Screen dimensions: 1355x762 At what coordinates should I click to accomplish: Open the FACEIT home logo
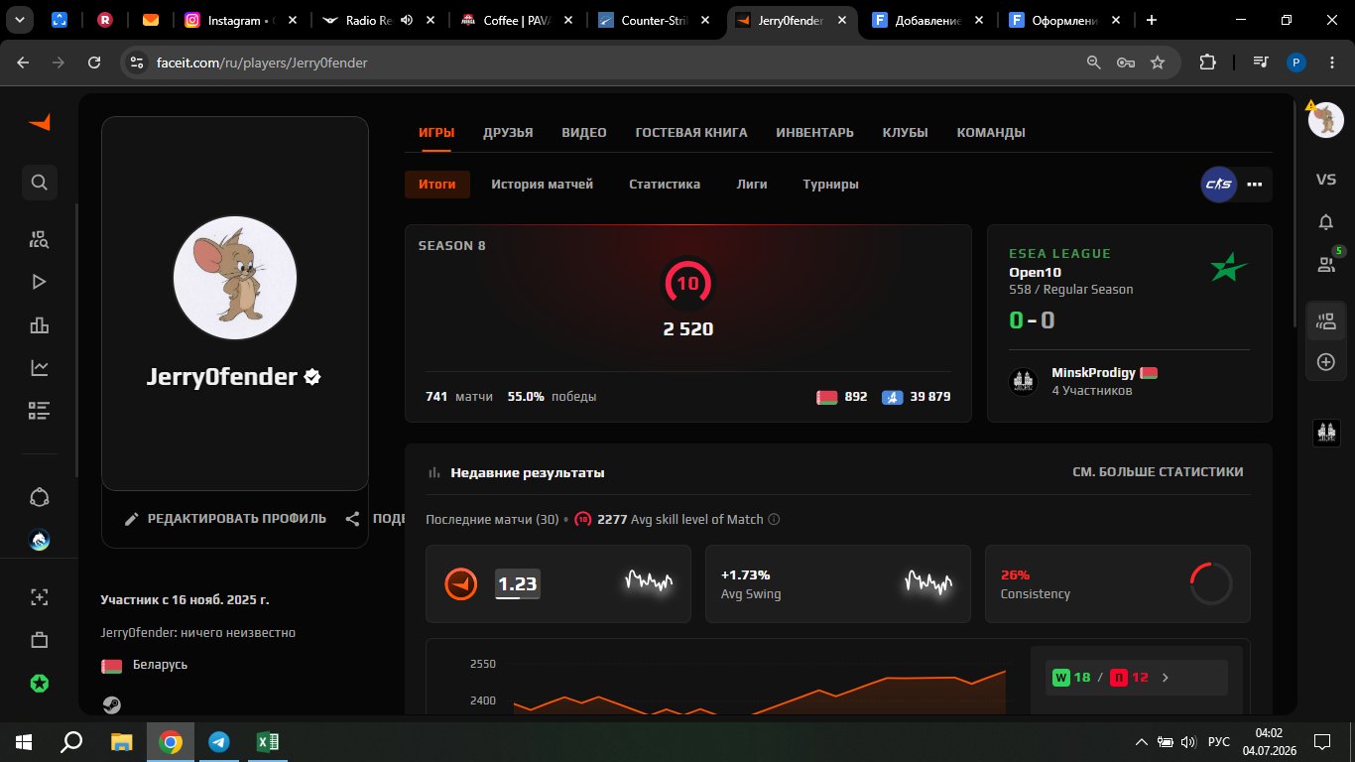coord(40,122)
